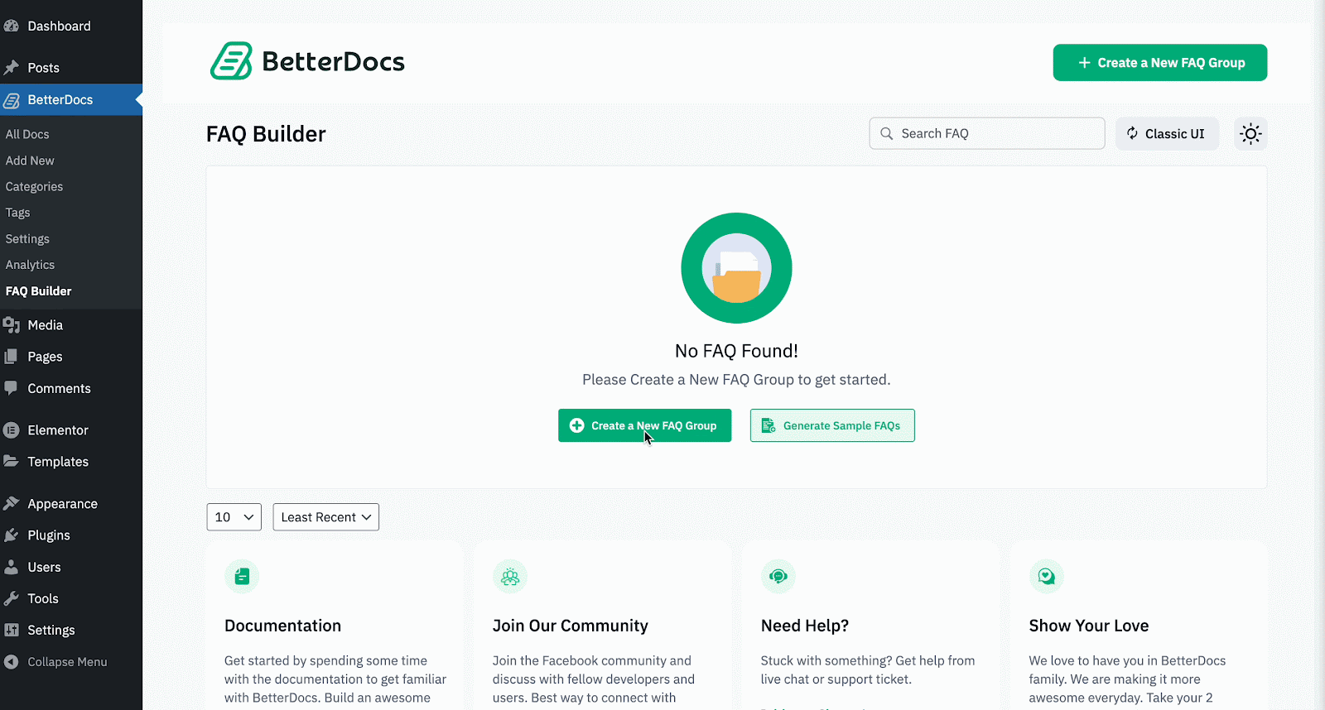Click the Collapse Menu arrow icon
Screen dimensions: 1325x710
coord(12,662)
